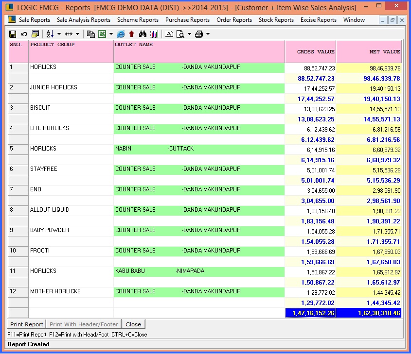
Task: Export report with the Excel icon
Action: click(102, 34)
